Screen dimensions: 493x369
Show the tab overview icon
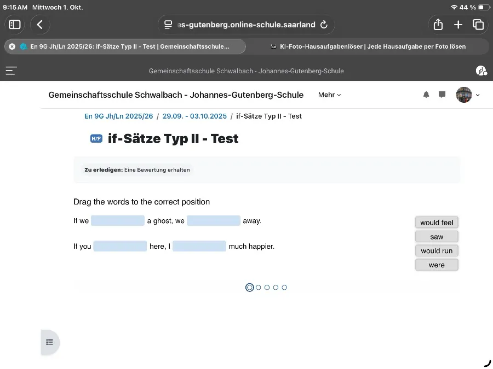[x=478, y=25]
